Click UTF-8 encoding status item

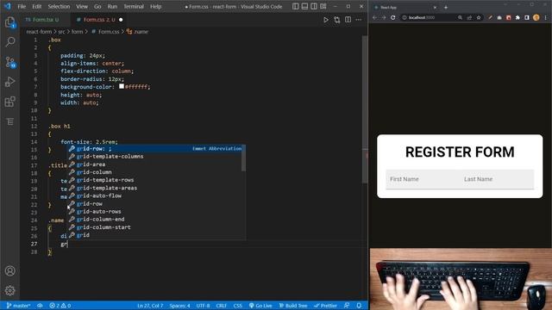point(204,306)
